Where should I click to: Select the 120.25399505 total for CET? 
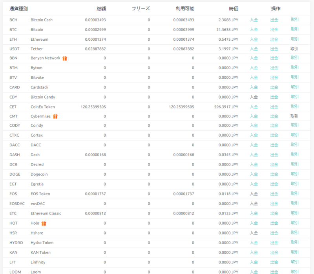pyautogui.click(x=93, y=107)
